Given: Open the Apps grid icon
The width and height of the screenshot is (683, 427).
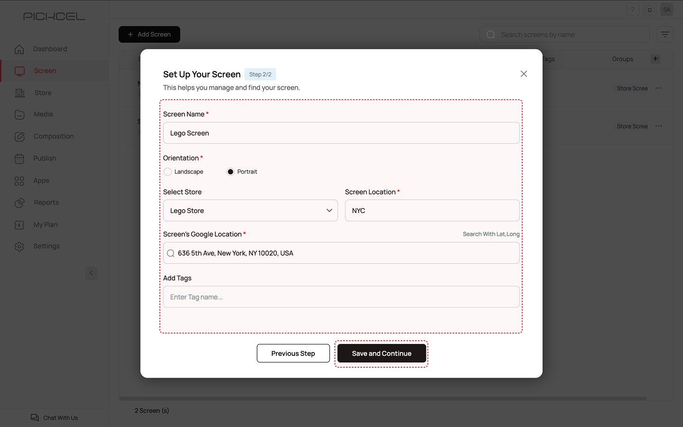Looking at the screenshot, I should (x=19, y=181).
